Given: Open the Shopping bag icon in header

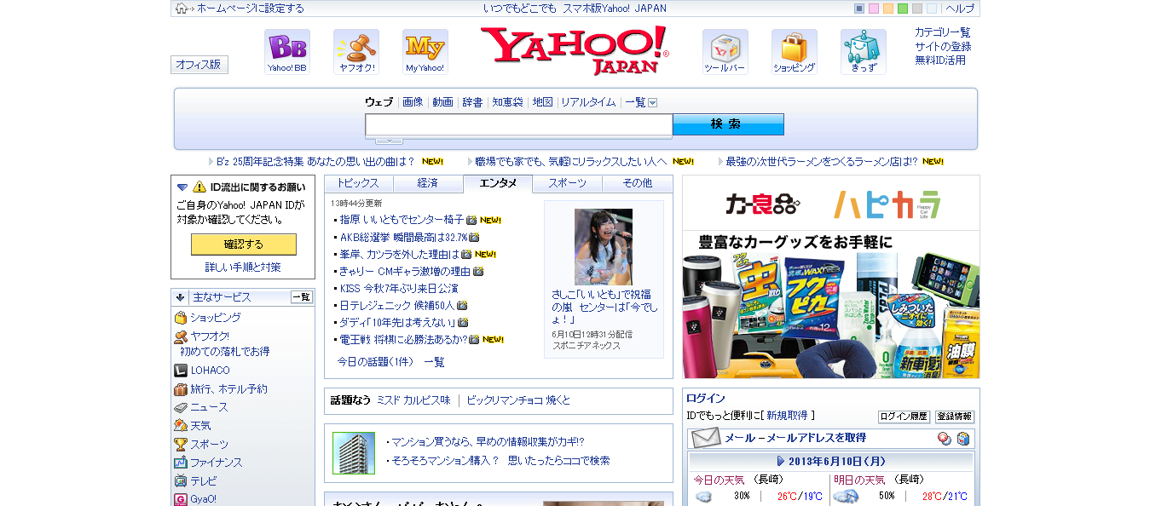Looking at the screenshot, I should click(x=795, y=51).
